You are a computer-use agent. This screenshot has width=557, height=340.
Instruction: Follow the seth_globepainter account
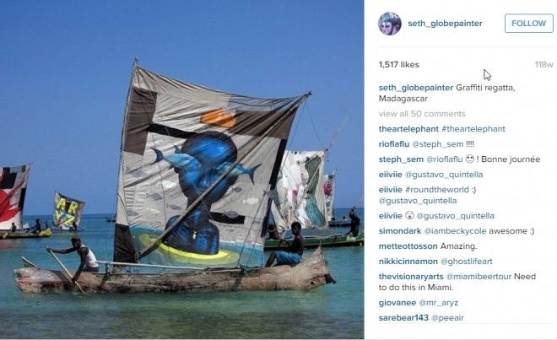pyautogui.click(x=528, y=24)
